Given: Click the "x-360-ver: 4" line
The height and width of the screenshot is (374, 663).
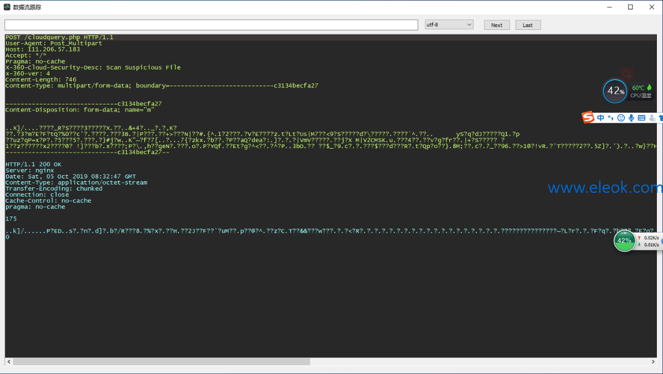Looking at the screenshot, I should pyautogui.click(x=28, y=73).
